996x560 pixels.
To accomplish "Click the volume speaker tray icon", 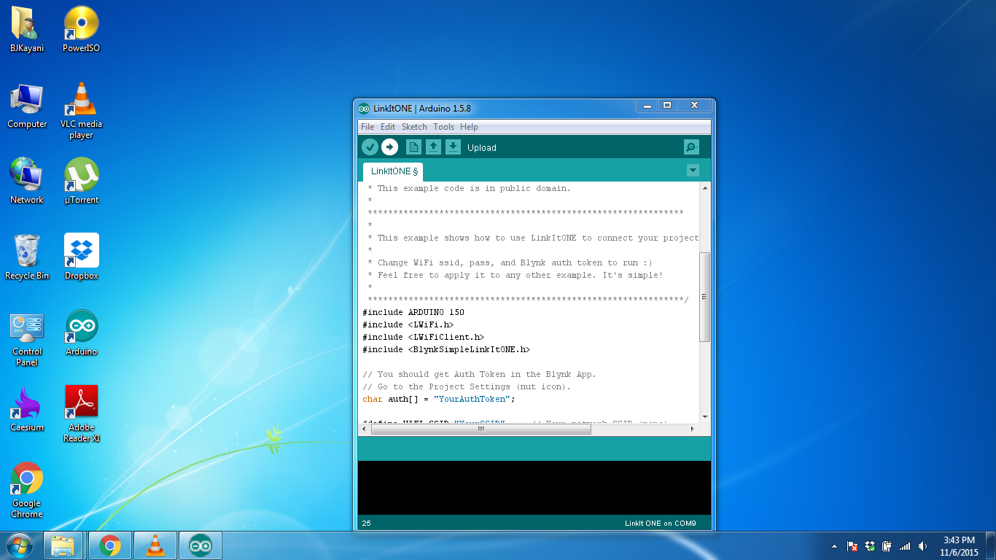I will (x=923, y=545).
